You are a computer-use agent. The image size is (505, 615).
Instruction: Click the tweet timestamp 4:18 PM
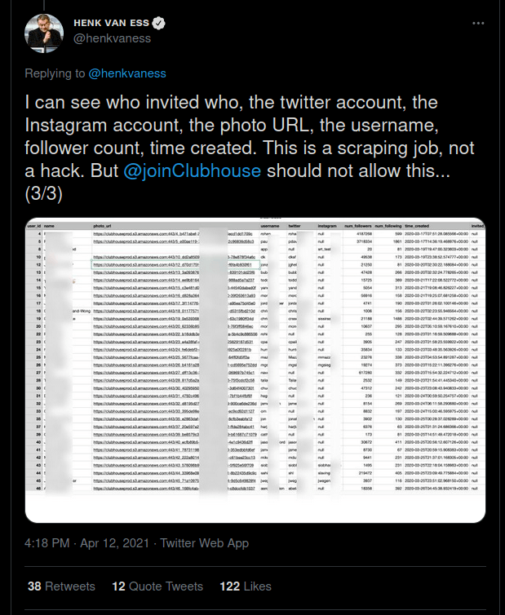[x=48, y=542]
